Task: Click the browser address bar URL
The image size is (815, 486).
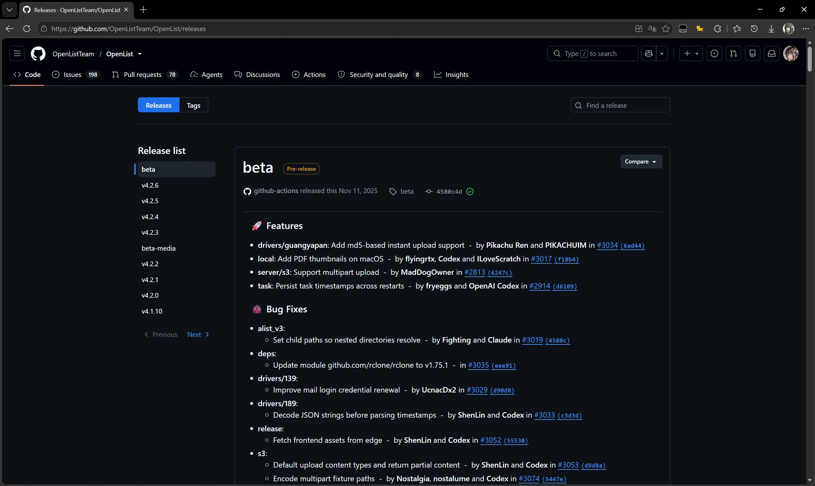Action: [129, 29]
